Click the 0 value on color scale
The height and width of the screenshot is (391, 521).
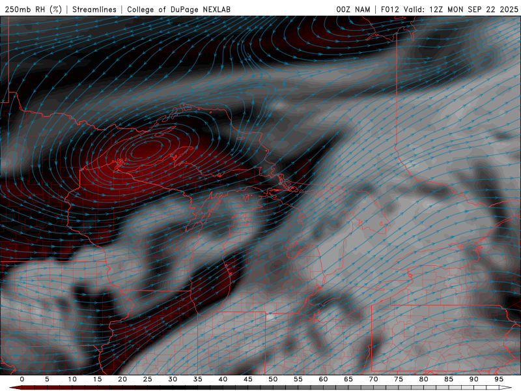[x=22, y=379]
